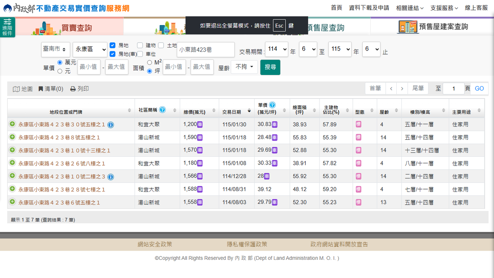Click the page number input field
The image size is (494, 278).
[453, 88]
